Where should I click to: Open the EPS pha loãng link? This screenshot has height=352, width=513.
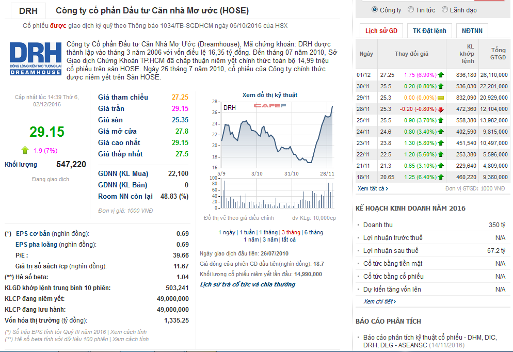pyautogui.click(x=36, y=244)
